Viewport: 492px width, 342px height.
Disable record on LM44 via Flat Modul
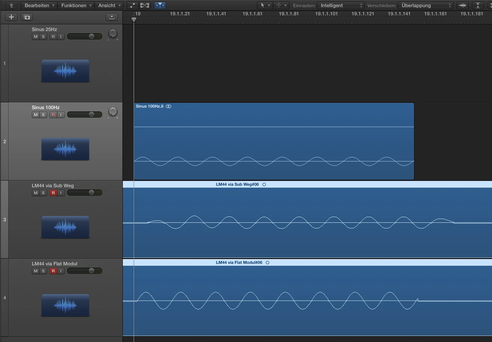click(53, 271)
